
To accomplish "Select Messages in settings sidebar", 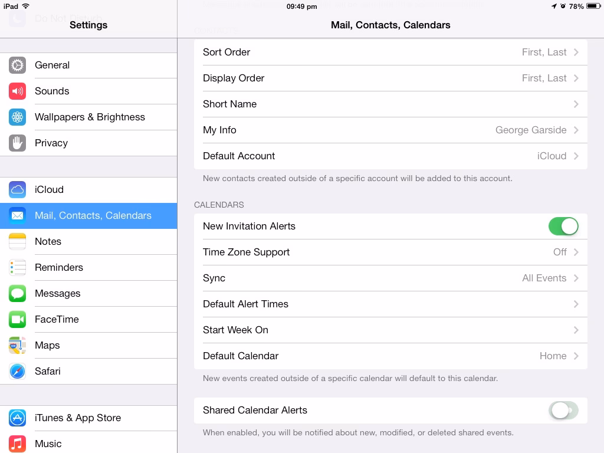I will (88, 294).
